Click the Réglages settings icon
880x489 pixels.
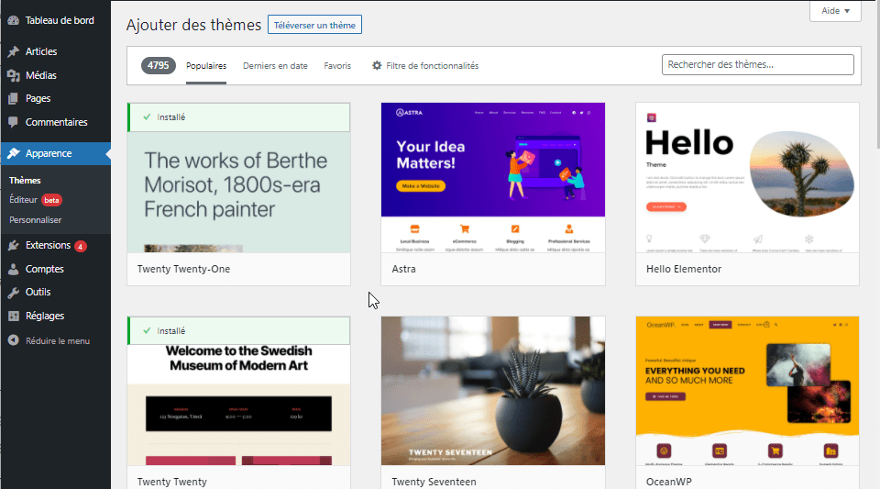pyautogui.click(x=14, y=316)
